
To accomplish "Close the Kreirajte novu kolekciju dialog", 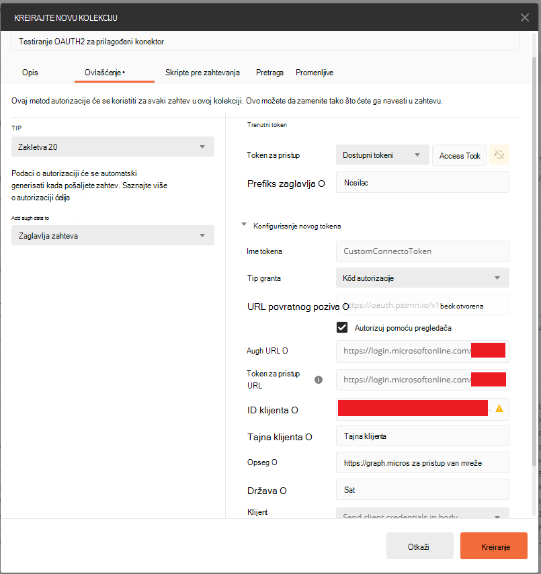I will point(524,17).
